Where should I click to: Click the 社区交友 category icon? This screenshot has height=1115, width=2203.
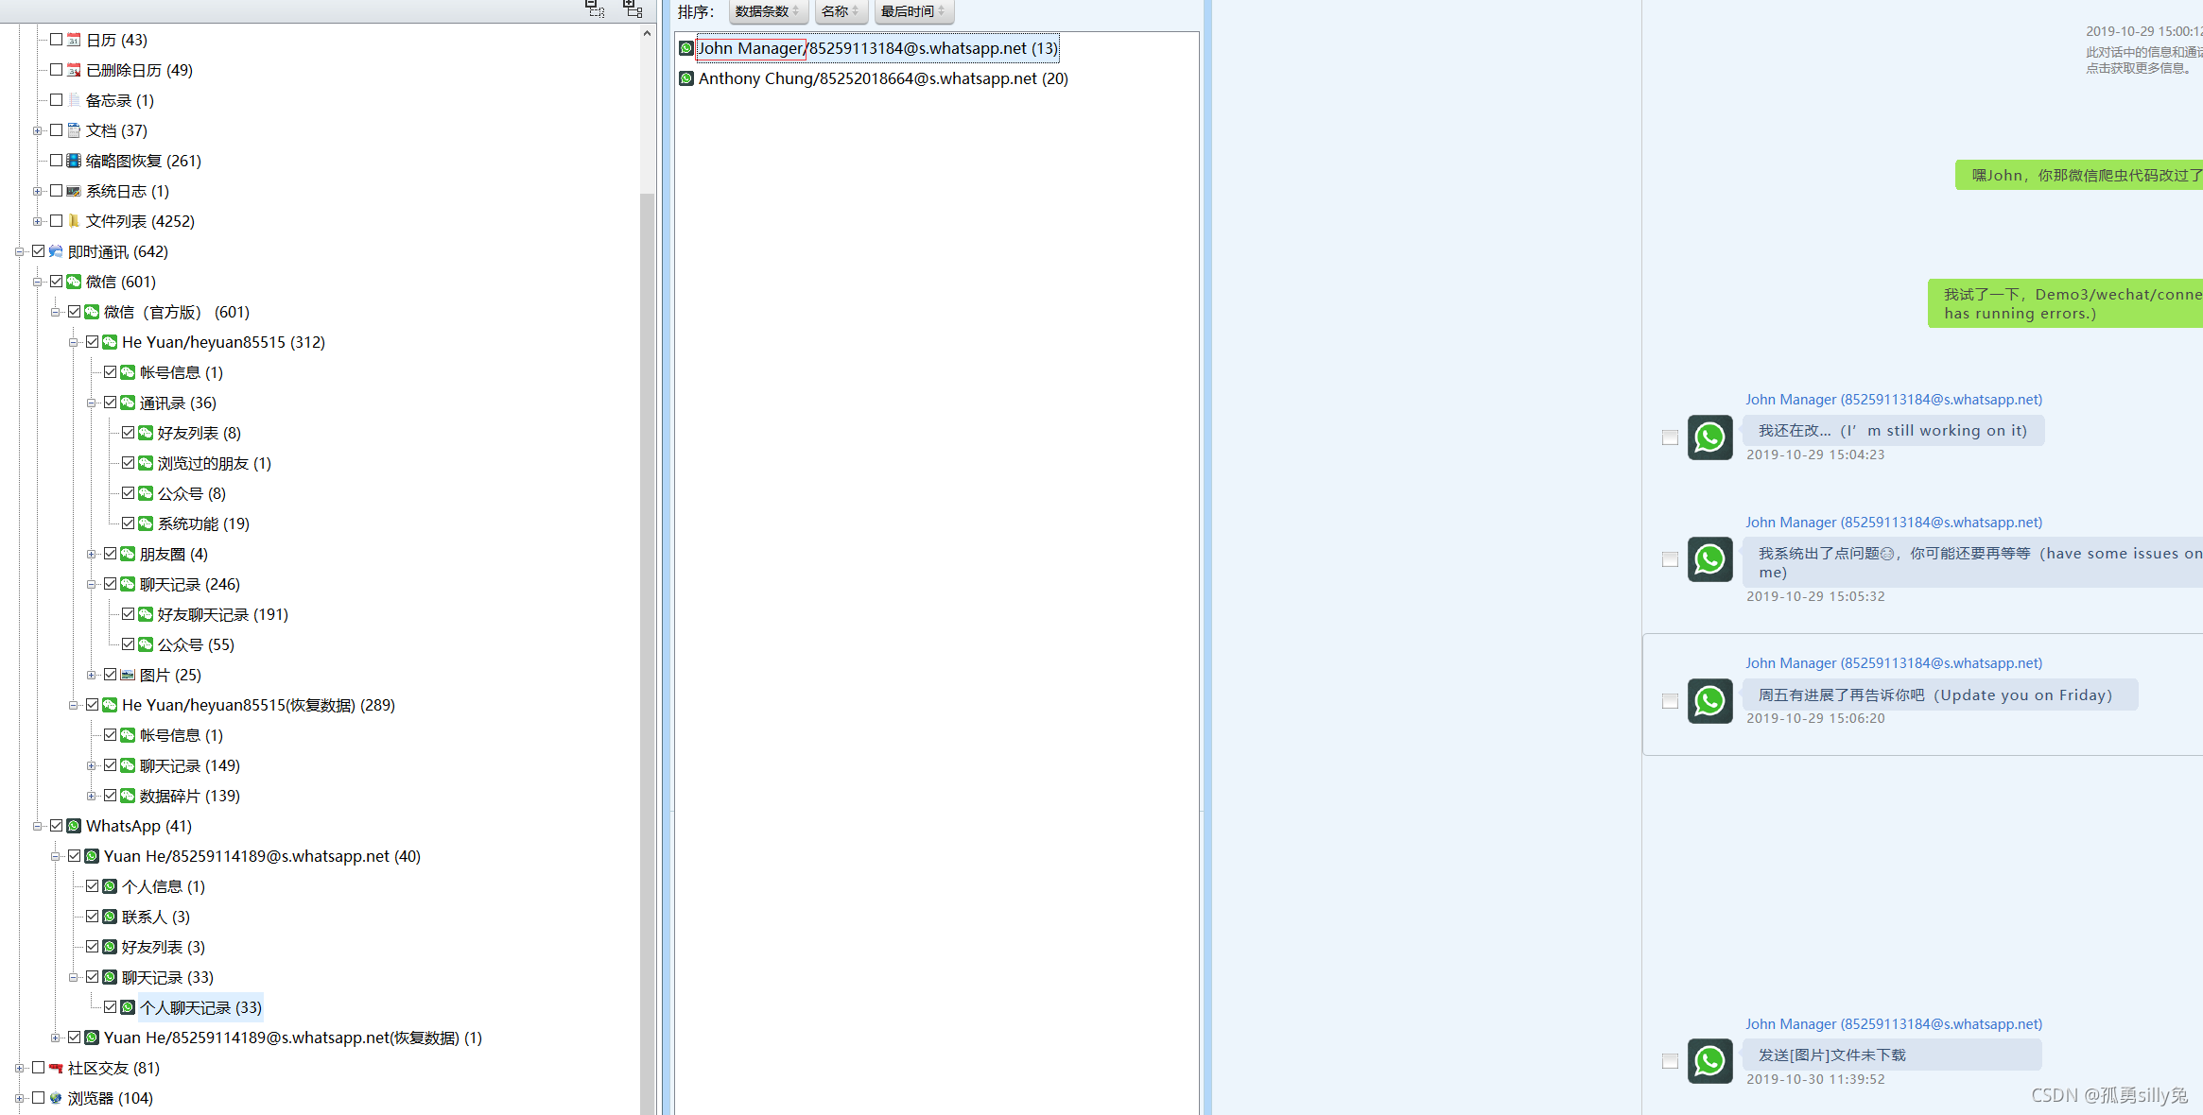point(56,1068)
